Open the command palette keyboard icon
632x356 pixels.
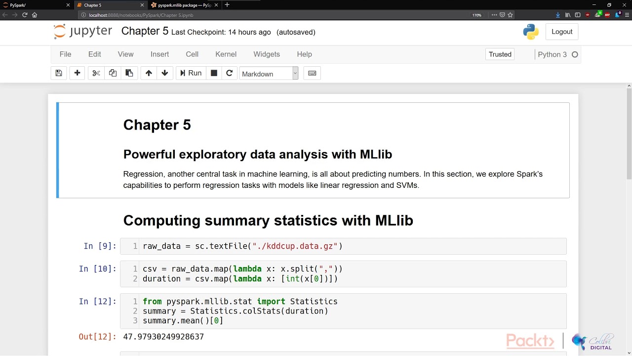[312, 73]
